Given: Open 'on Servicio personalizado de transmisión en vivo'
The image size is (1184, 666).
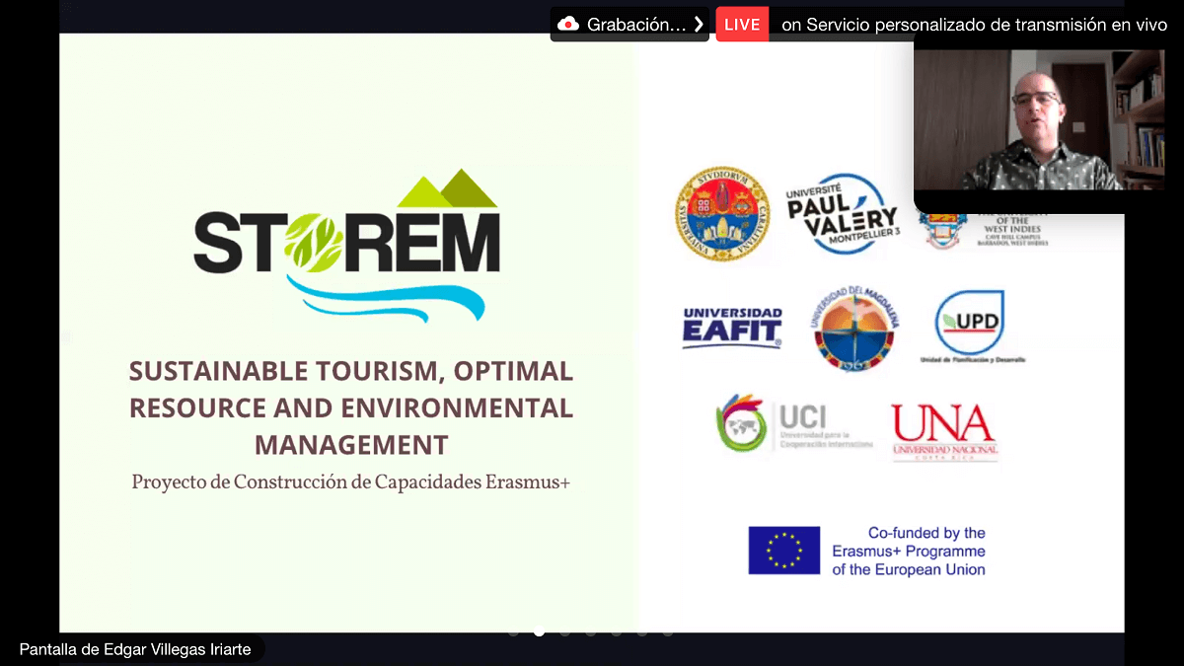Looking at the screenshot, I should click(974, 25).
